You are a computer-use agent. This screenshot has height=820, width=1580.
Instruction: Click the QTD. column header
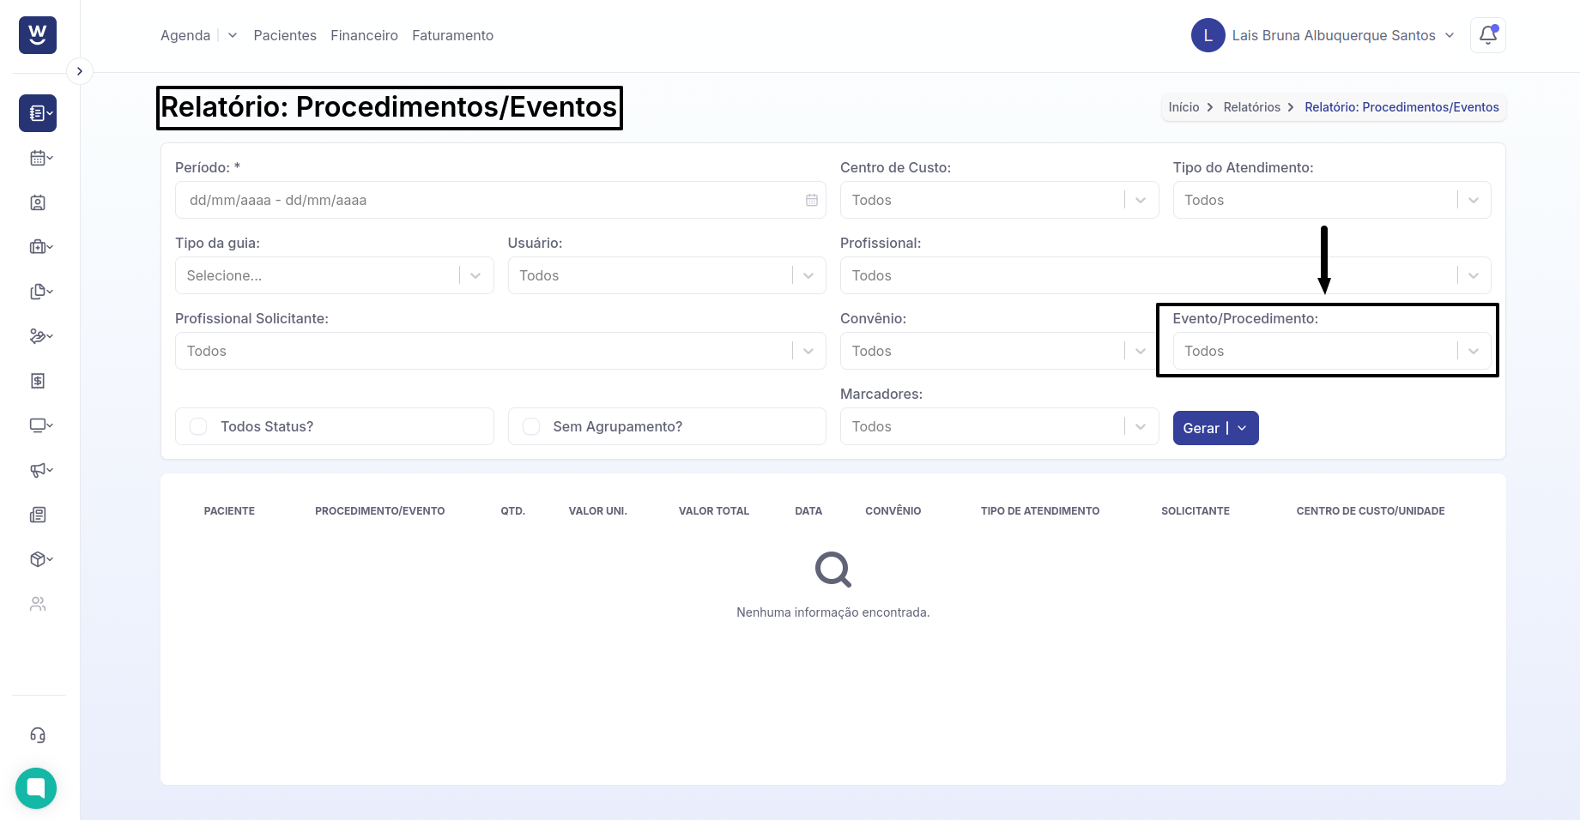click(513, 511)
